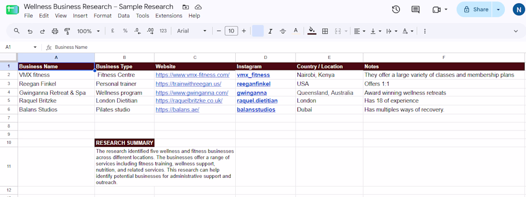Open the text colour picker
Viewport: 526px width, 197px height.
click(296, 31)
